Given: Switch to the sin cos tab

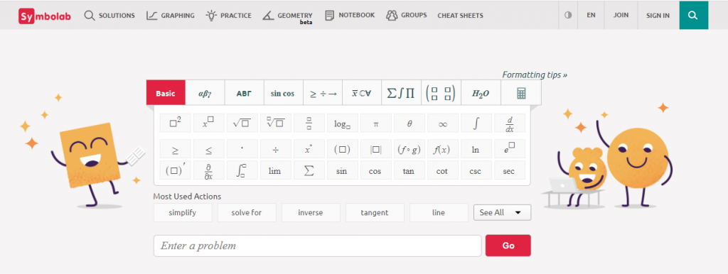Looking at the screenshot, I should (x=283, y=93).
